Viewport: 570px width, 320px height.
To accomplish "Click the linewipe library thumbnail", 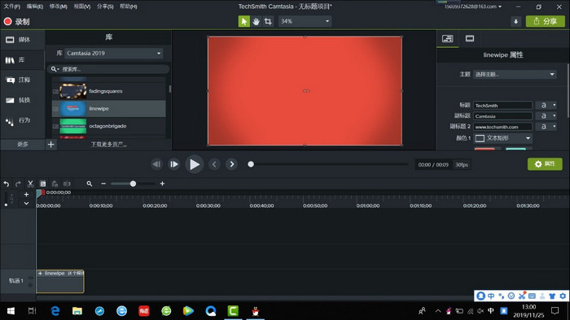I will (x=72, y=108).
